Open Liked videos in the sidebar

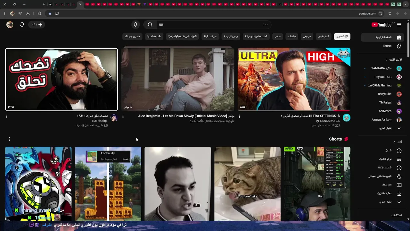point(383,176)
